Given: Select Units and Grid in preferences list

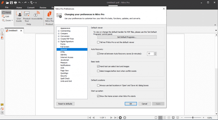Looking at the screenshot, I should point(66,81).
